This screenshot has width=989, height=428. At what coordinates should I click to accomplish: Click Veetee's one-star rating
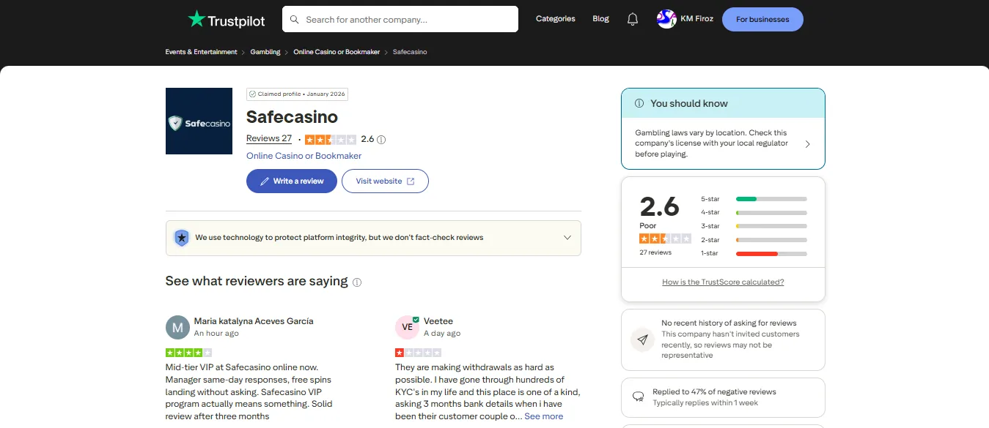click(x=418, y=353)
